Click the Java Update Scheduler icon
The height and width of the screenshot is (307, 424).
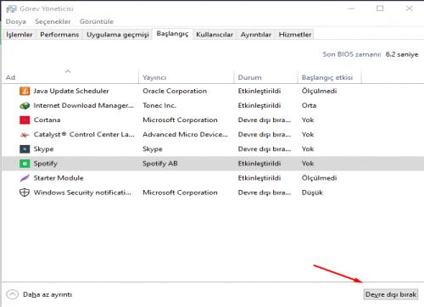pyautogui.click(x=25, y=91)
